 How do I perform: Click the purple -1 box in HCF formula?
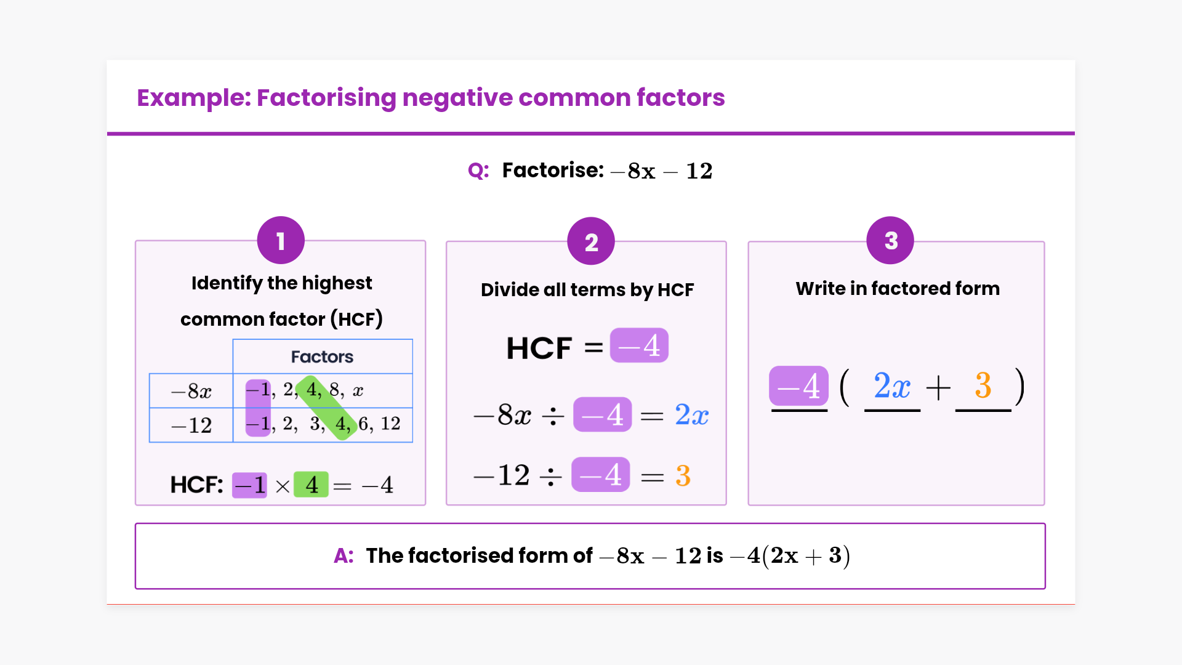coord(249,485)
